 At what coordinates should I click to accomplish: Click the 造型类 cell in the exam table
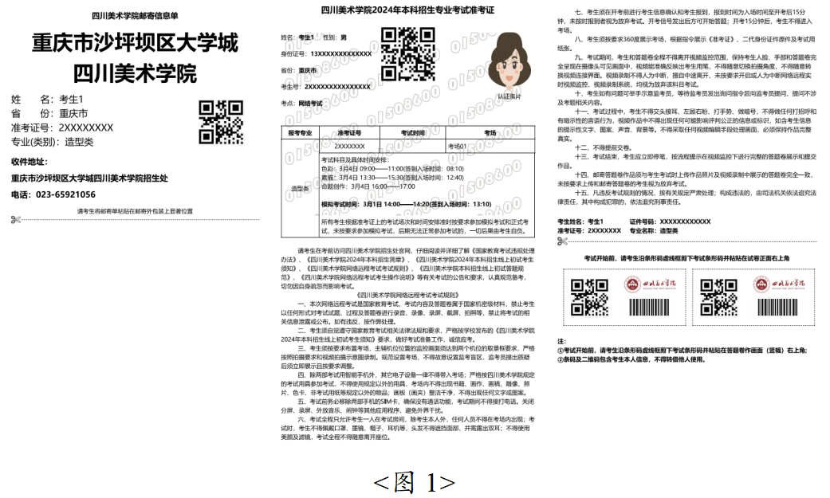point(300,188)
